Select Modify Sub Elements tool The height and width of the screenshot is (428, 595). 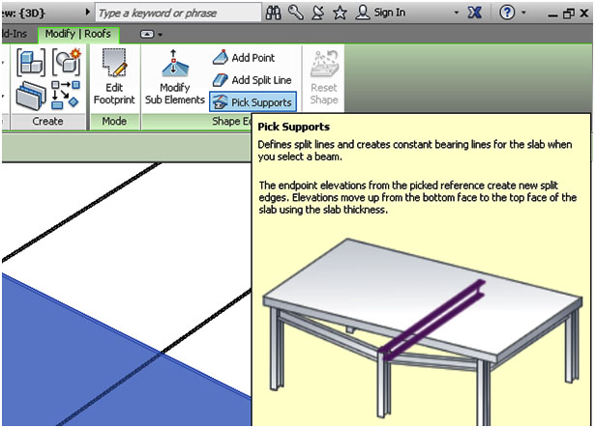tap(181, 77)
